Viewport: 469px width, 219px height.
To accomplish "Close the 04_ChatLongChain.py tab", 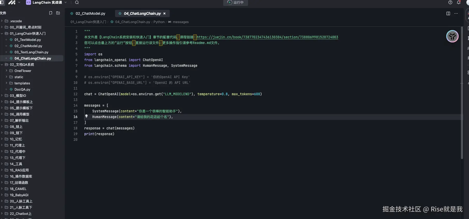I will (164, 13).
